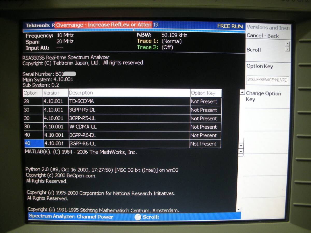Click the Overrange warning banner
Viewport: 311px width, 233px height.
(104, 25)
